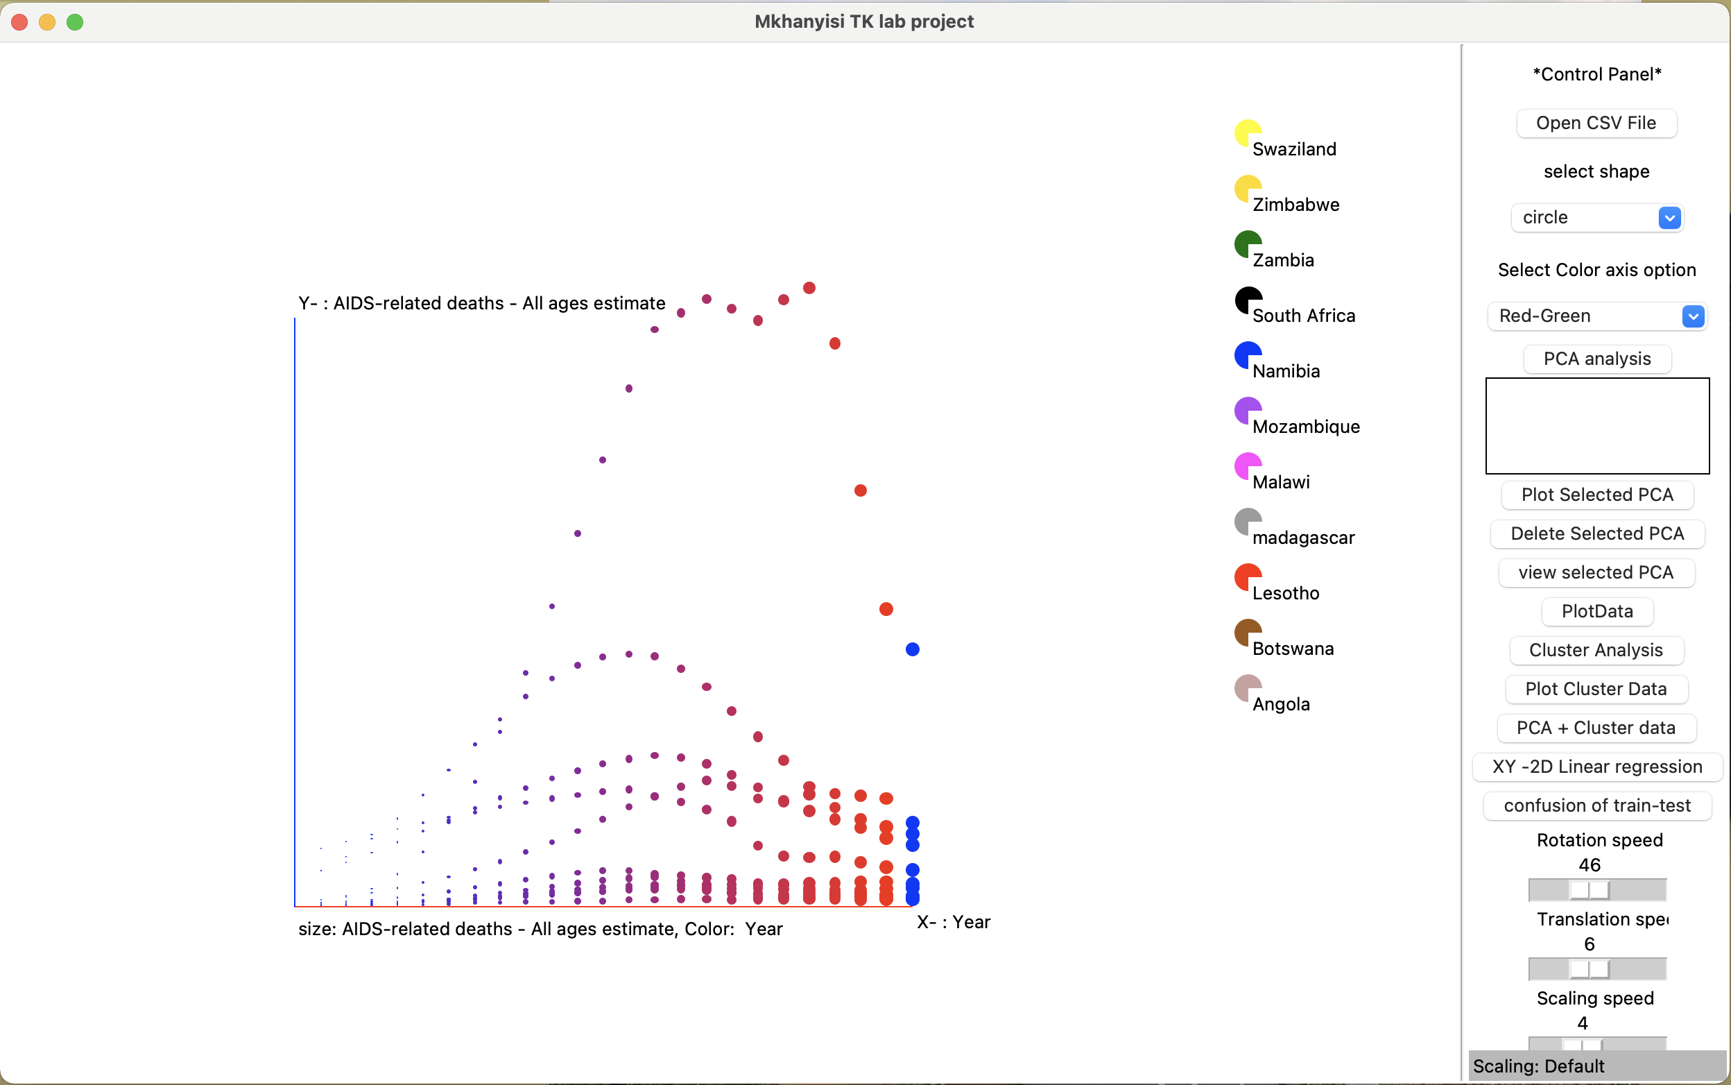Viewport: 1731px width, 1085px height.
Task: Click the Translation speed slider handle
Action: point(1588,968)
